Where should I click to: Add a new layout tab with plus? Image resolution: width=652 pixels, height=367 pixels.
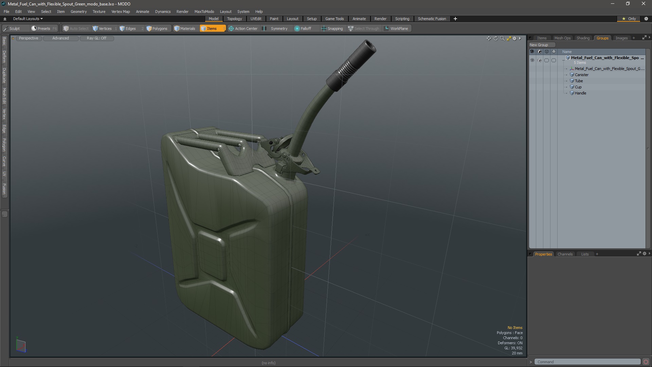pyautogui.click(x=455, y=19)
